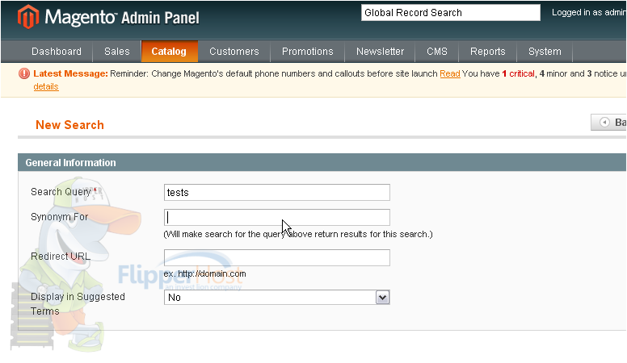Open the Sales menu
Viewport: 627px width, 363px height.
point(117,52)
